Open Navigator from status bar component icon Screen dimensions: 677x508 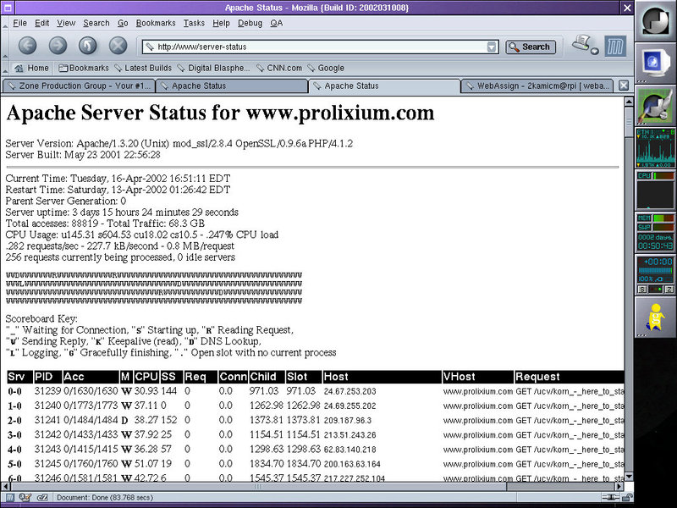point(10,497)
